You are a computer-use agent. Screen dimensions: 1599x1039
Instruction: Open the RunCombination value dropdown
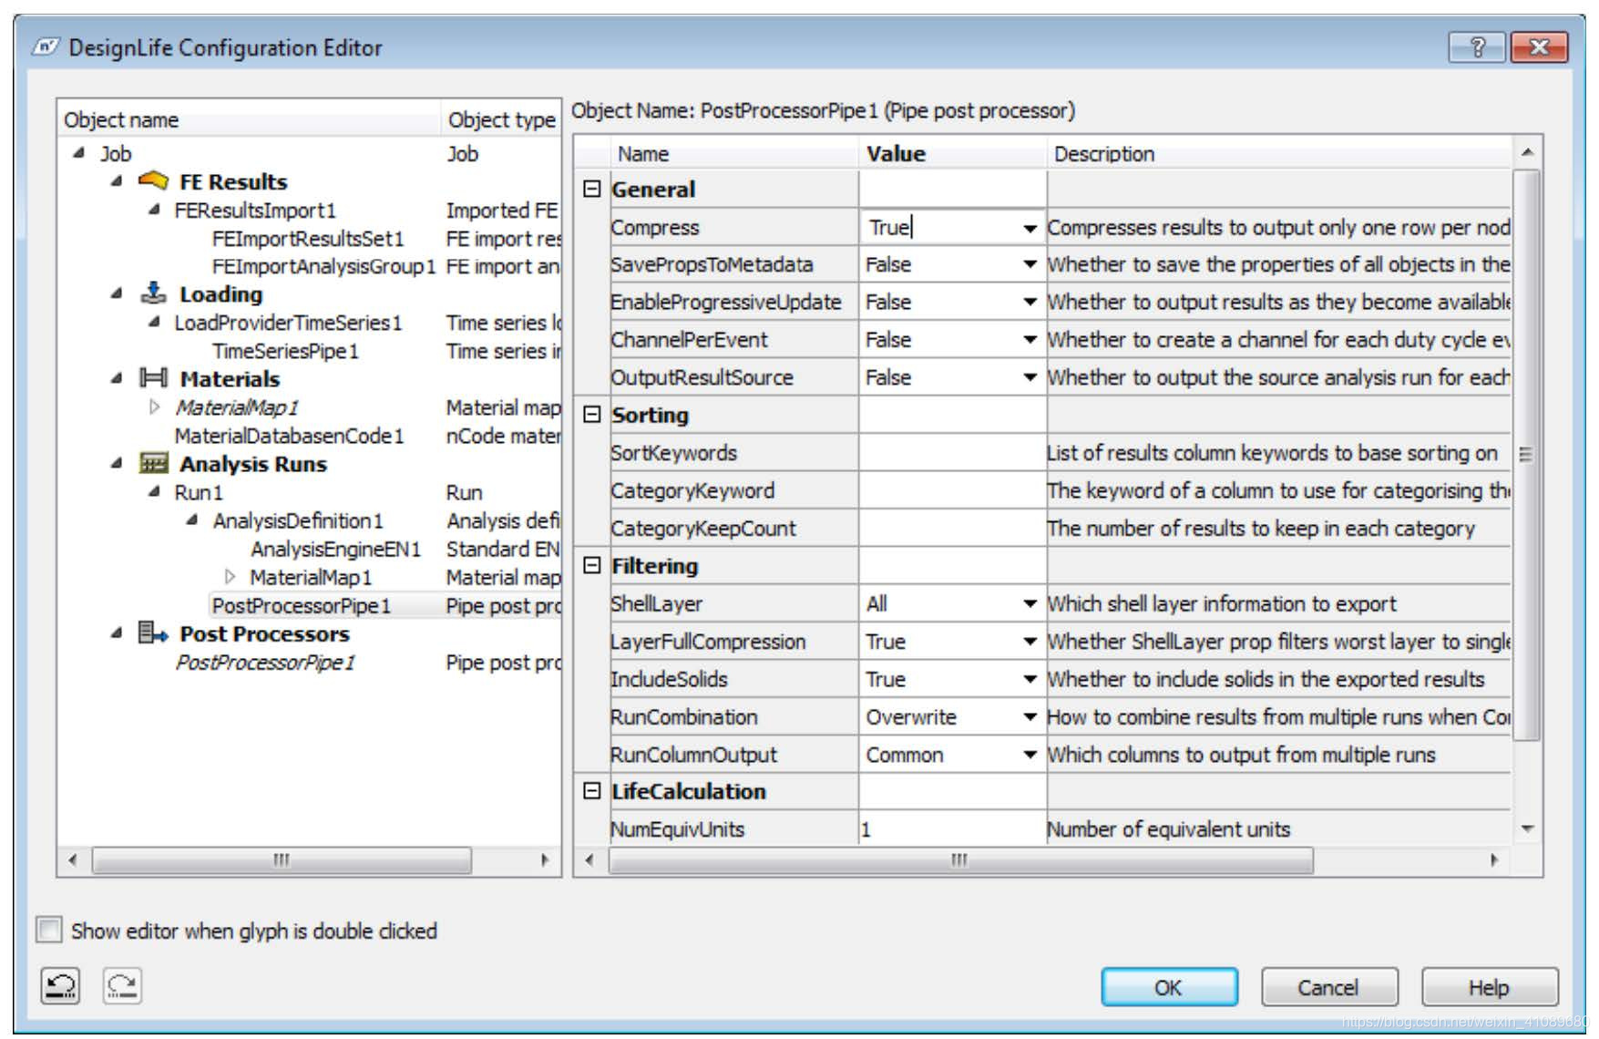coord(1030,717)
